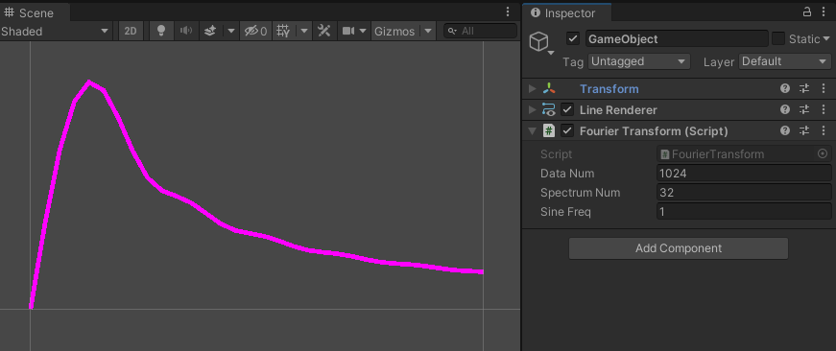Open Static flags dropdown arrow
The height and width of the screenshot is (351, 836).
point(826,39)
